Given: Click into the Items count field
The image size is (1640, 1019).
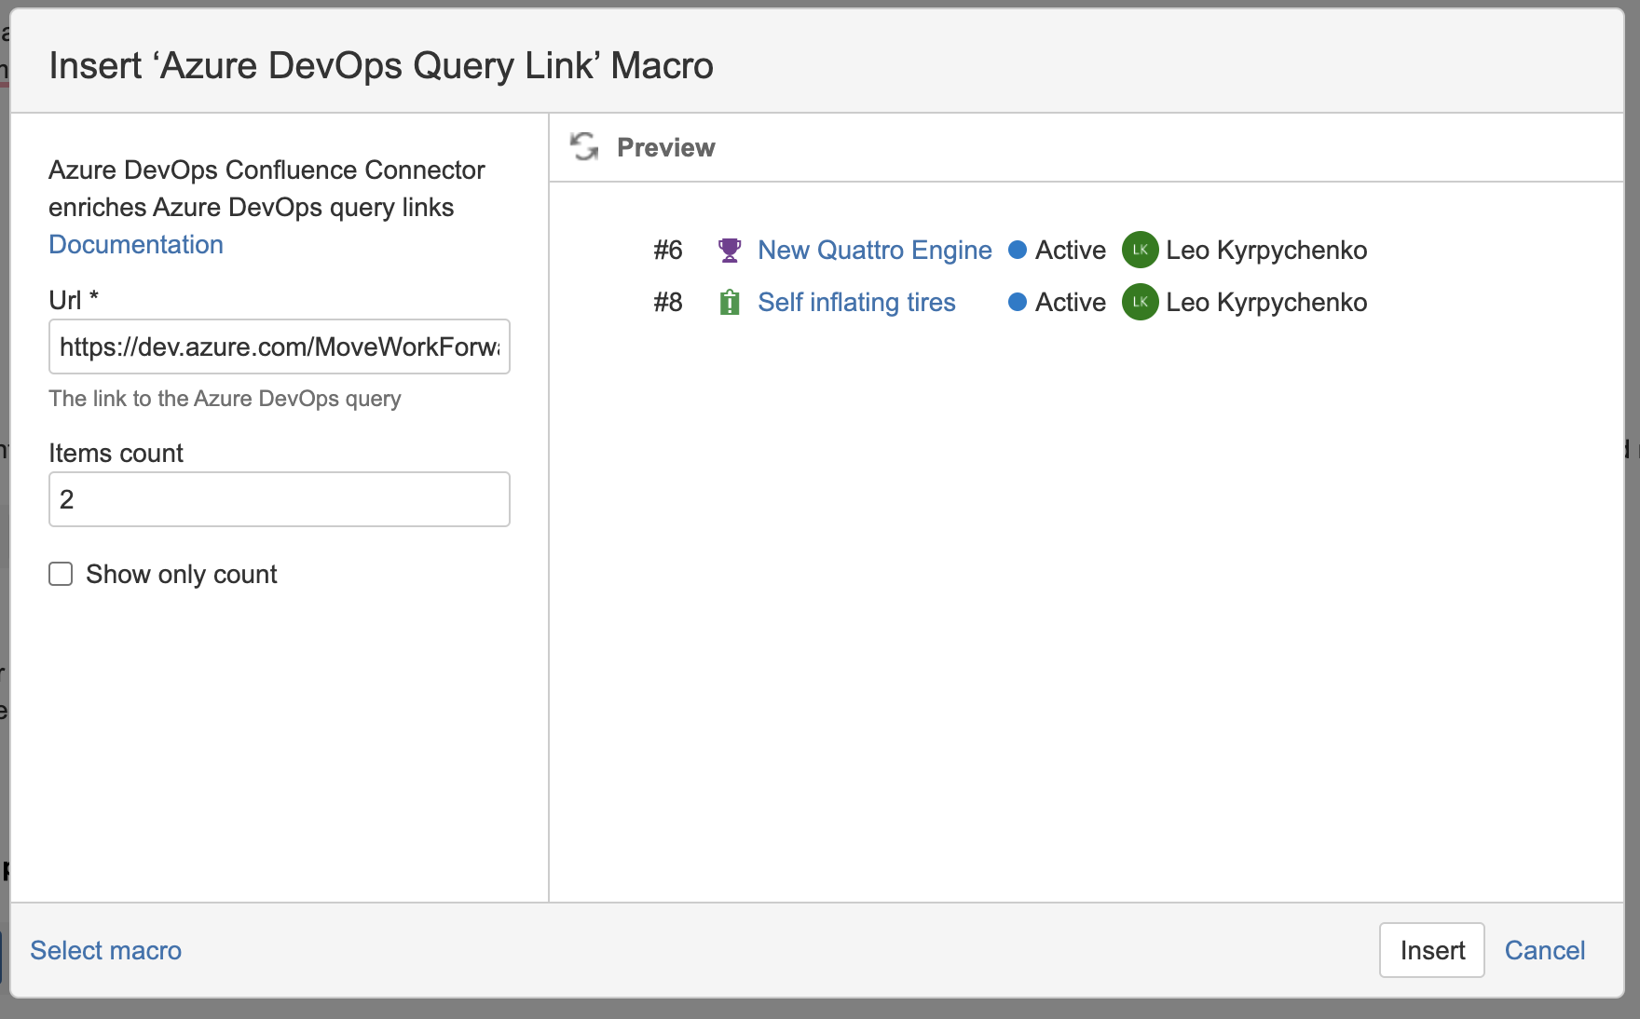Looking at the screenshot, I should 279,499.
